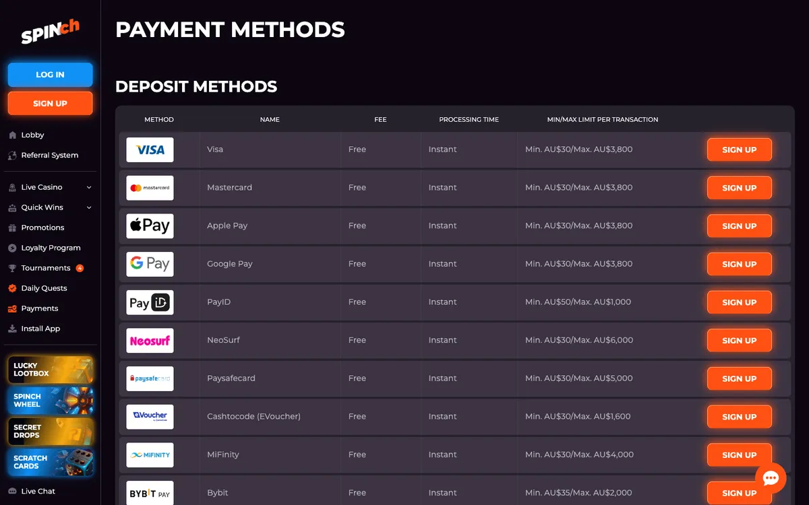
Task: Click the Lobby home icon
Action: tap(12, 135)
